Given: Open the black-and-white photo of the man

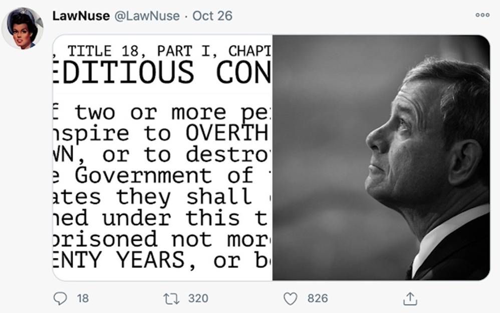Looking at the screenshot, I should click(381, 157).
